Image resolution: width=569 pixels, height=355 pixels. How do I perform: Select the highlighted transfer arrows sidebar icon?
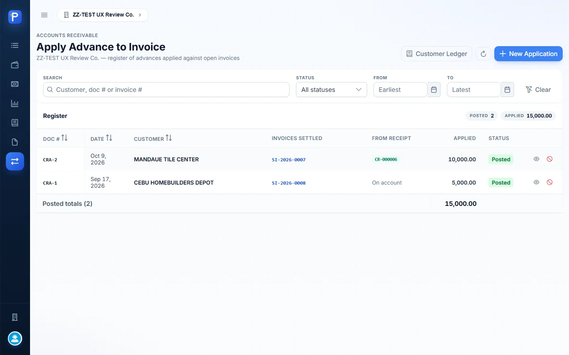click(x=15, y=161)
